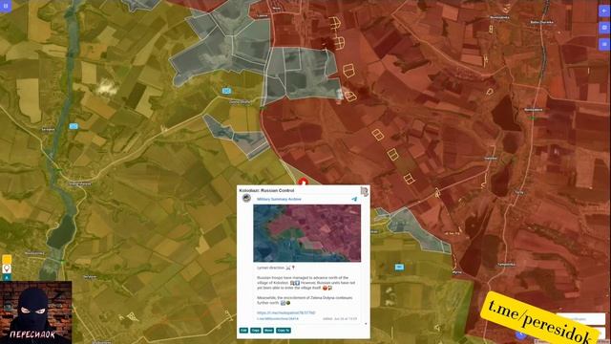
Task: Click the copy icon at popup top-right
Action: coord(365,191)
